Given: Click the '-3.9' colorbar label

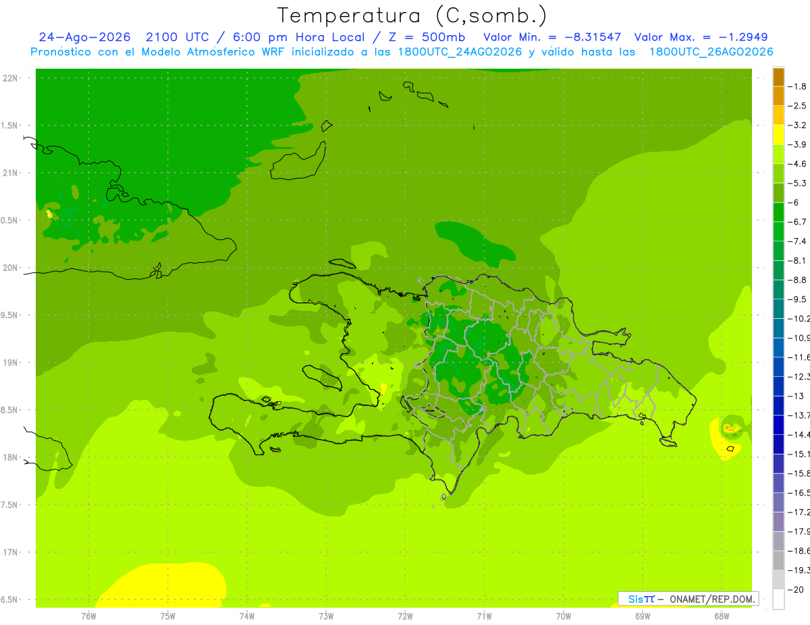Looking at the screenshot, I should click(798, 144).
